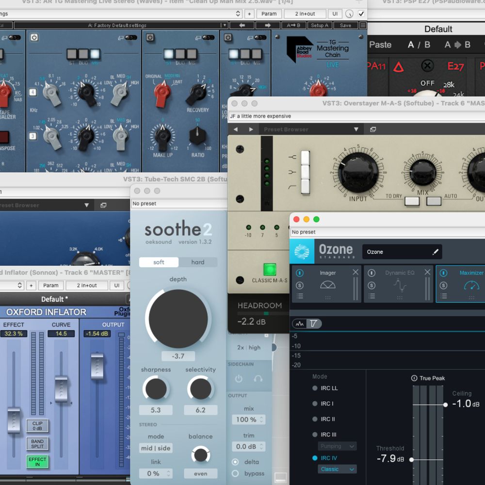The height and width of the screenshot is (485, 485).
Task: Open Imager module preset list icon
Action: point(299,296)
